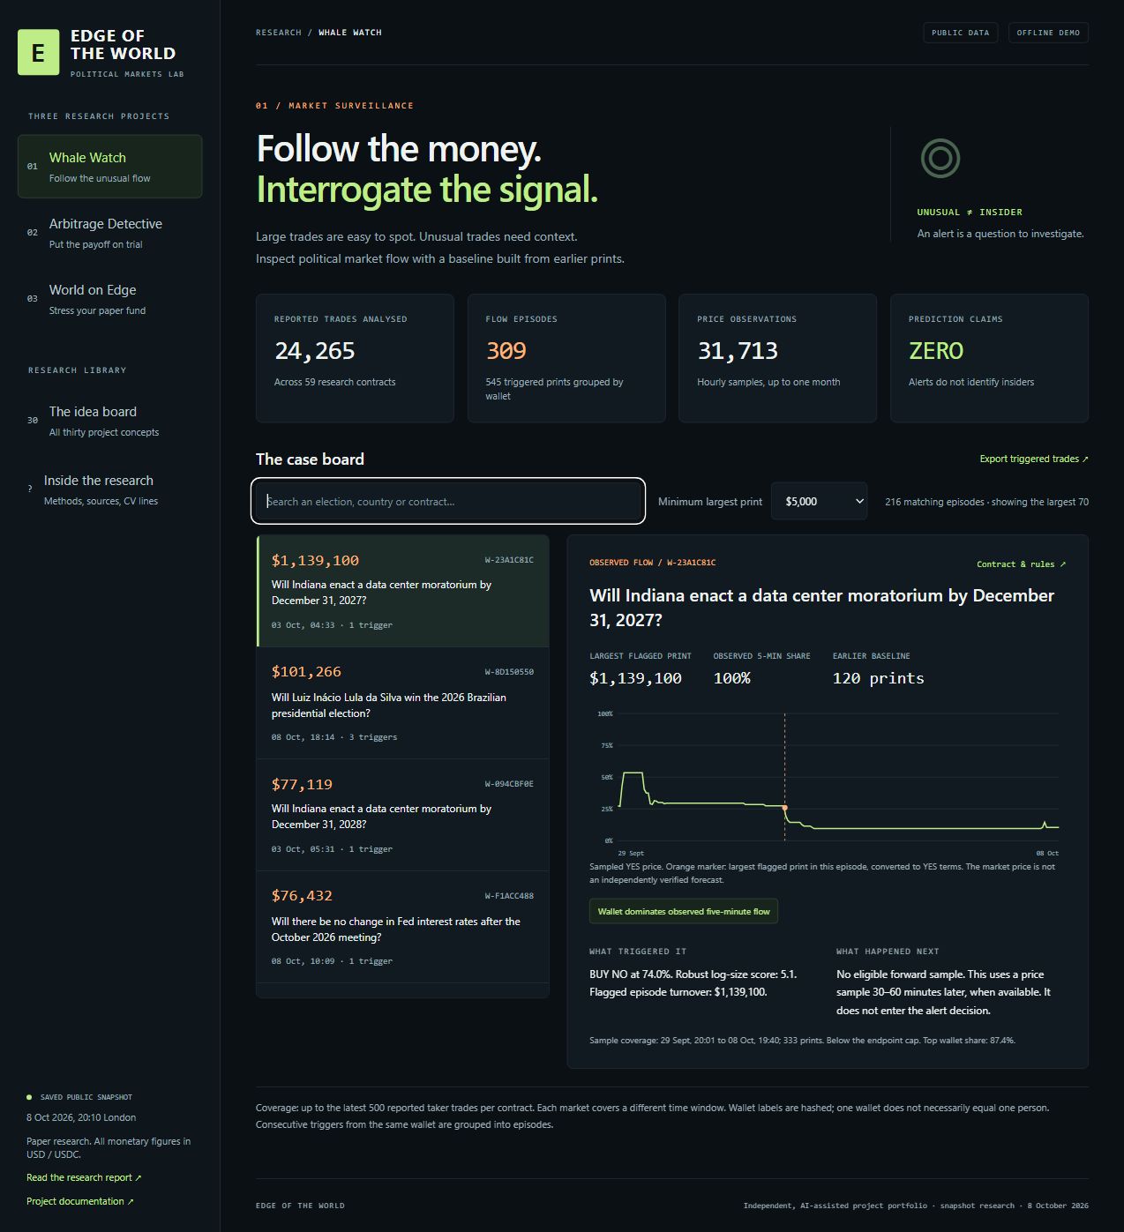1124x1232 pixels.
Task: Click the Saved Public Snapshot status label
Action: 86,1097
